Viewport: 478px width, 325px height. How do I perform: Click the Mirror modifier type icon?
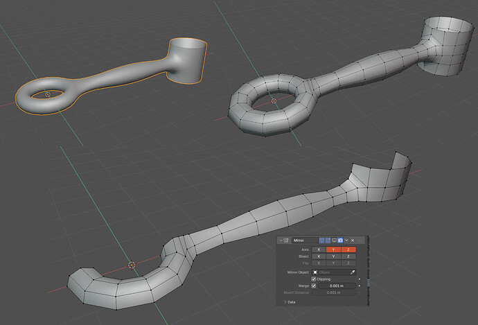tap(286, 240)
